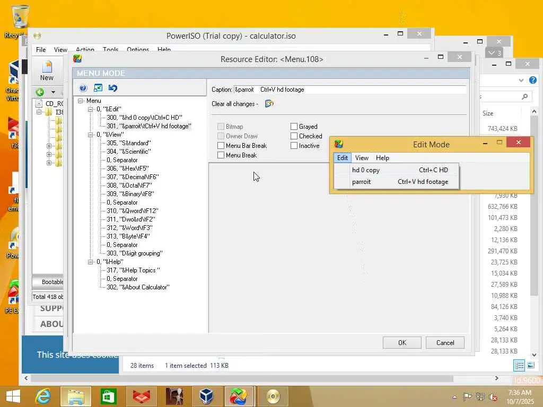Switch Explorer to large icons view

coord(531,366)
